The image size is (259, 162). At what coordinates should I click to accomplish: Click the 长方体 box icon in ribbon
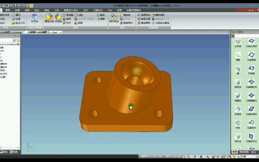click(34, 16)
